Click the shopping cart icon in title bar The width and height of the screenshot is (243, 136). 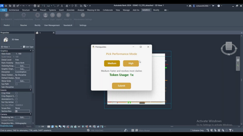[213, 6]
